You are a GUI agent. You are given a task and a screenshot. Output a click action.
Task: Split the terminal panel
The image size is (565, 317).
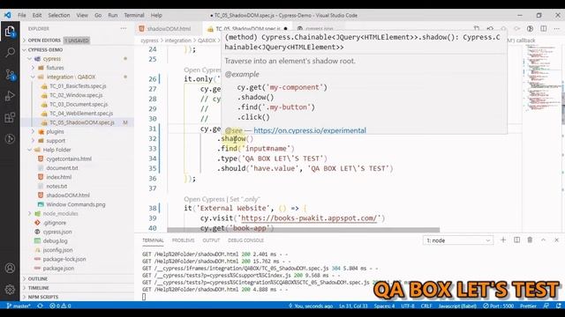516,240
